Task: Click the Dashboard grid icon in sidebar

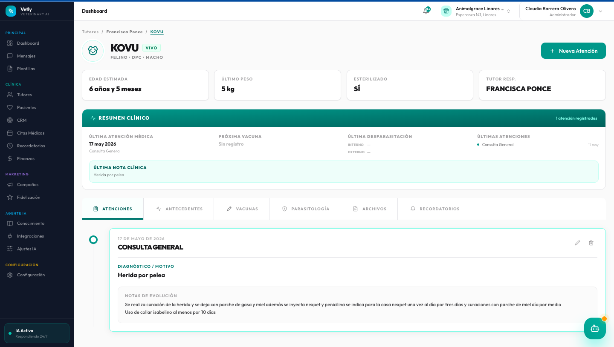Action: click(10, 43)
